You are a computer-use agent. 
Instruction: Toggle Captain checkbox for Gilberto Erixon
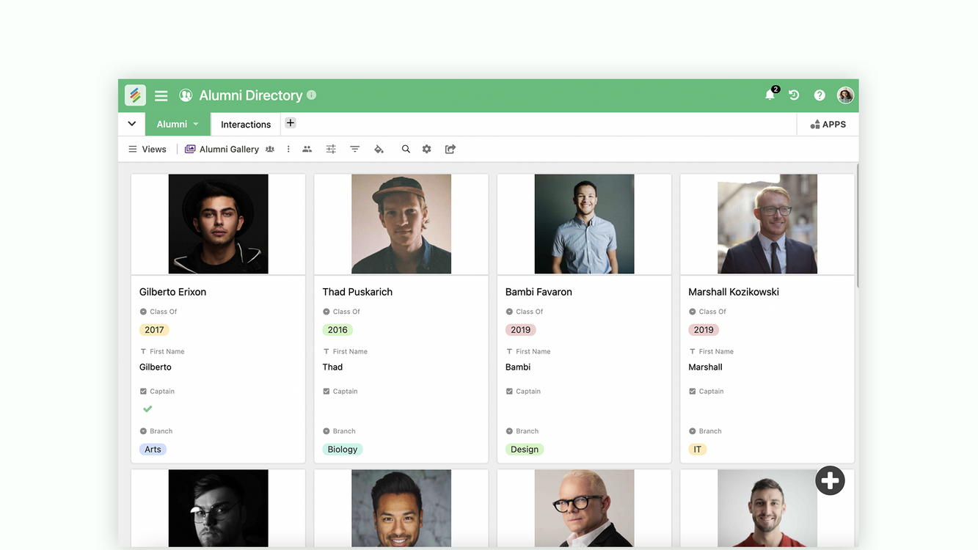point(147,408)
